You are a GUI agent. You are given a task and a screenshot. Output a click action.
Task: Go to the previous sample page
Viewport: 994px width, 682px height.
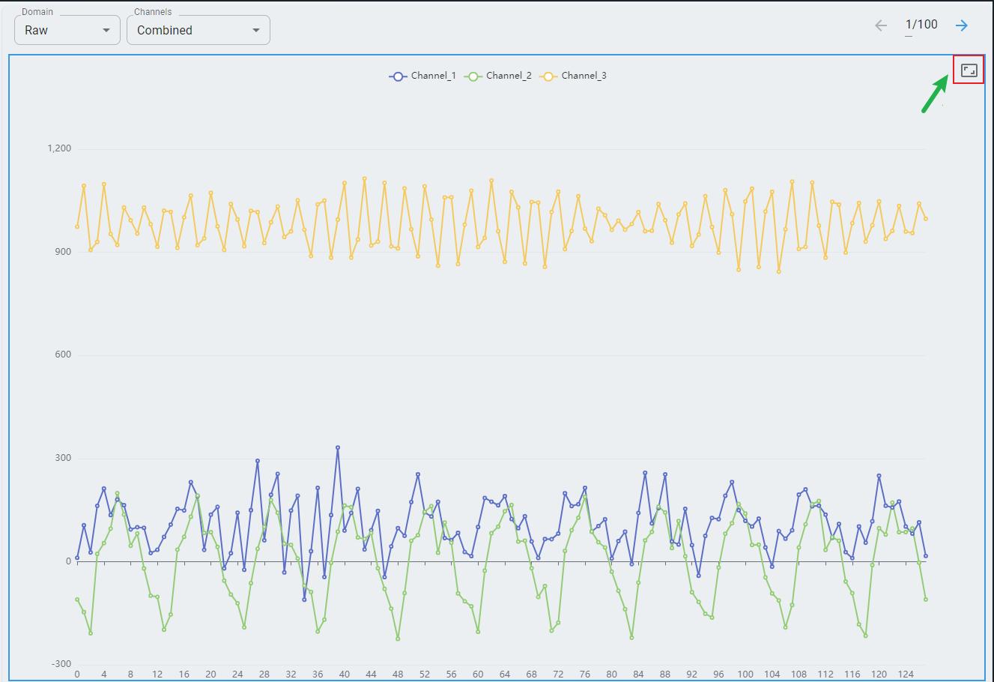click(x=881, y=25)
